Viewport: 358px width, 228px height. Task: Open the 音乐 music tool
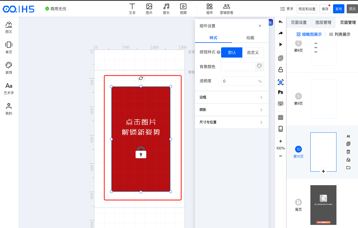(166, 9)
